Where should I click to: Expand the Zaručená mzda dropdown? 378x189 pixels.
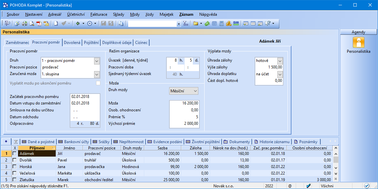click(96, 74)
